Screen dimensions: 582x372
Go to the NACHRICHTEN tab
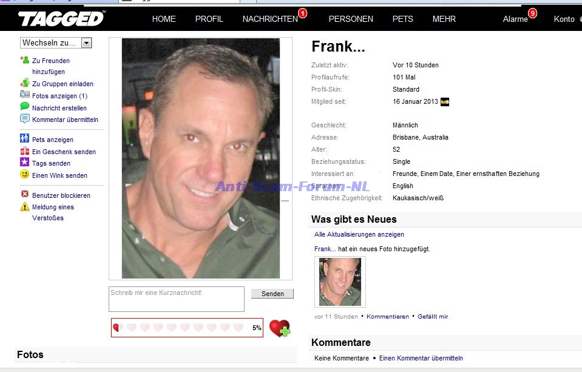click(x=270, y=19)
